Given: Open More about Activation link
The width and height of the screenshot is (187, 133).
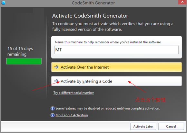Looking at the screenshot, I should (x=72, y=115).
